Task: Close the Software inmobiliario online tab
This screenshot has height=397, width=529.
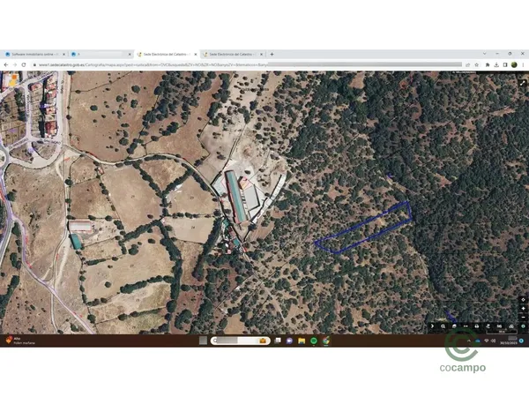Action: click(x=63, y=54)
